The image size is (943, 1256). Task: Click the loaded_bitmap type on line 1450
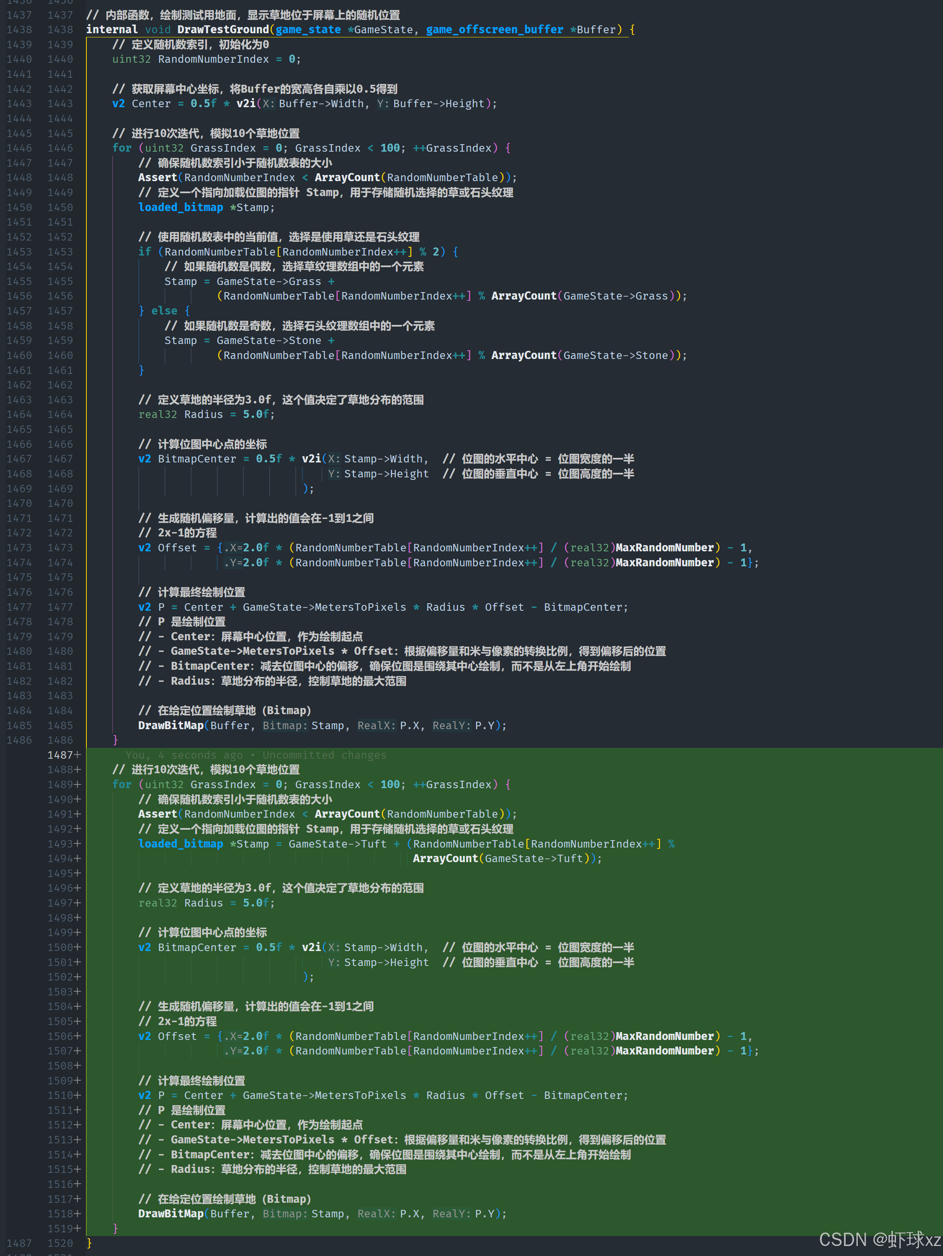pos(181,207)
